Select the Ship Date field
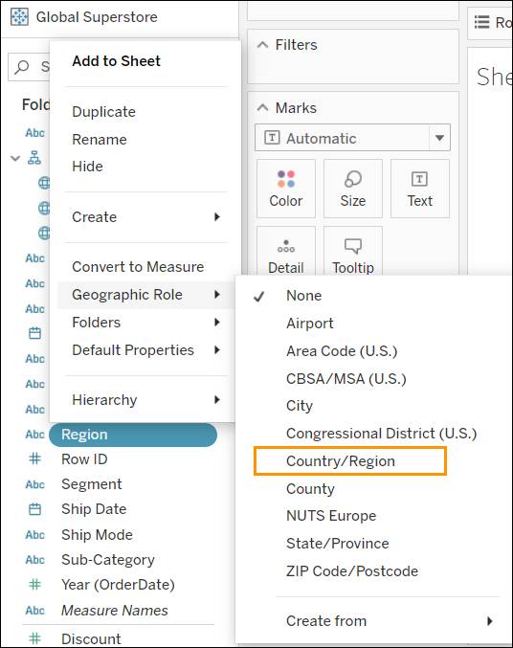The width and height of the screenshot is (513, 648). click(x=94, y=509)
